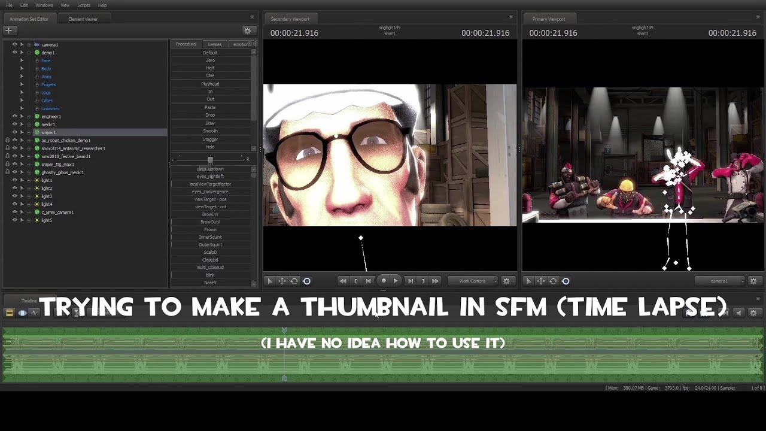Screen dimensions: 766x431
Task: Step to the next frame in Secondary Viewport
Action: [x=410, y=281]
